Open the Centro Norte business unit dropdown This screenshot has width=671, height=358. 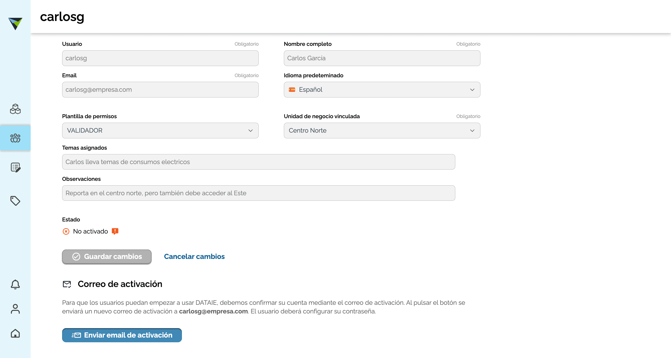(x=382, y=131)
